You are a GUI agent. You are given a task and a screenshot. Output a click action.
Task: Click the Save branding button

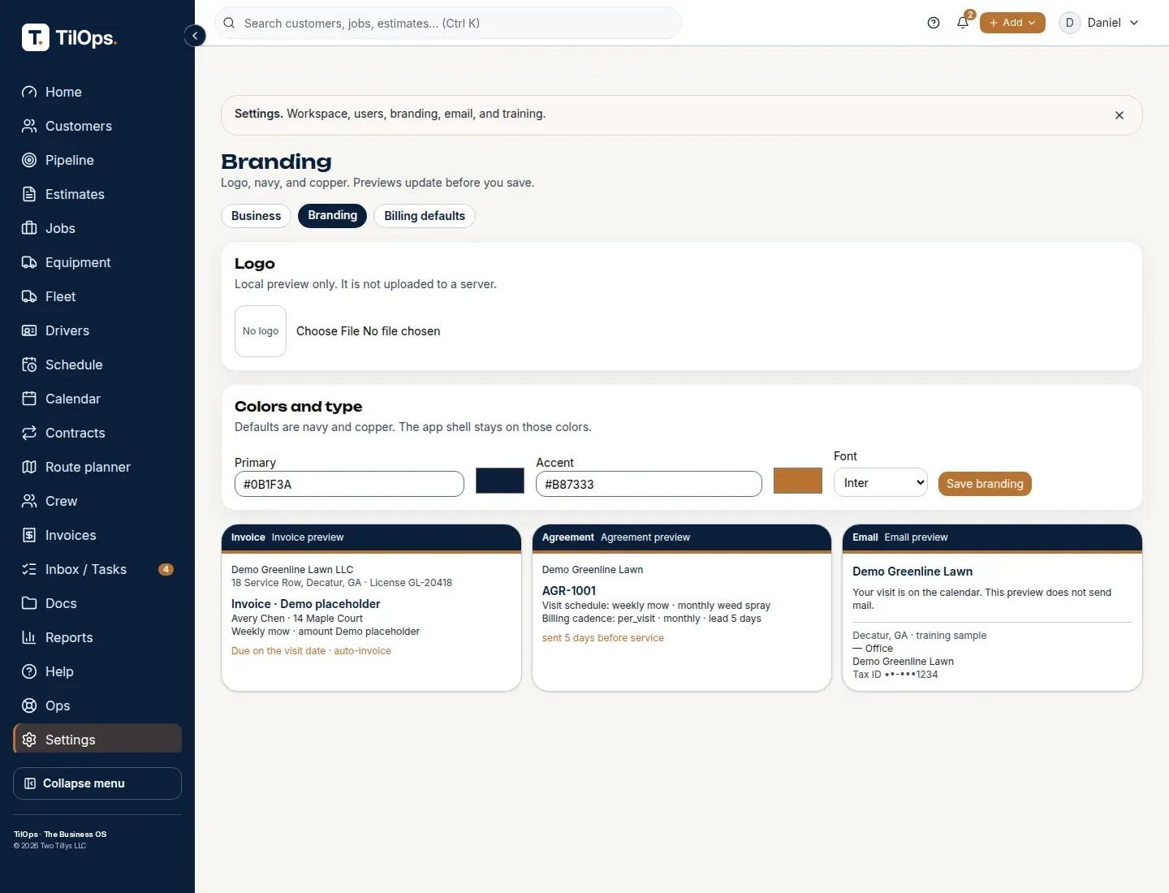click(985, 484)
